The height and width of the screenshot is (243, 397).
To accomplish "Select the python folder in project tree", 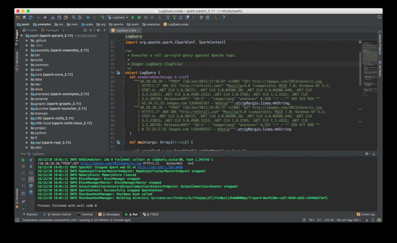I will 40,133.
